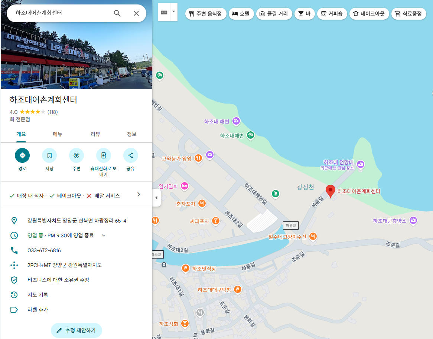Switch to the 정보 tab
Viewport: 433px width, 339px height.
click(x=132, y=134)
